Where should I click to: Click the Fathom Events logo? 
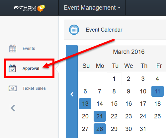click(x=30, y=8)
